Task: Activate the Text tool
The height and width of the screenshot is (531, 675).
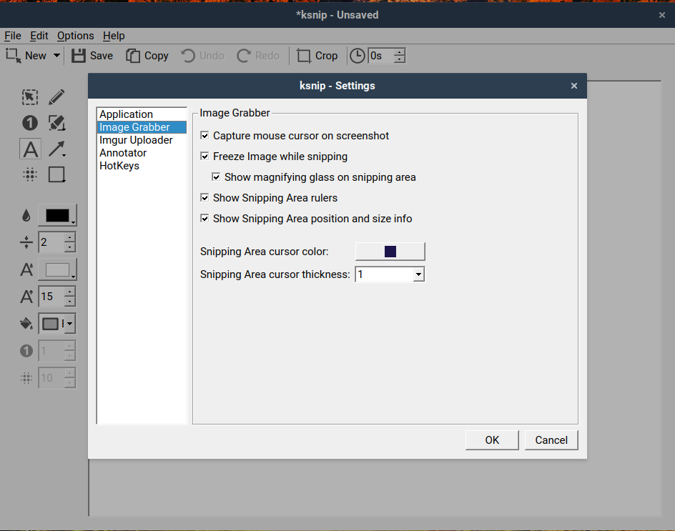Action: 29,149
